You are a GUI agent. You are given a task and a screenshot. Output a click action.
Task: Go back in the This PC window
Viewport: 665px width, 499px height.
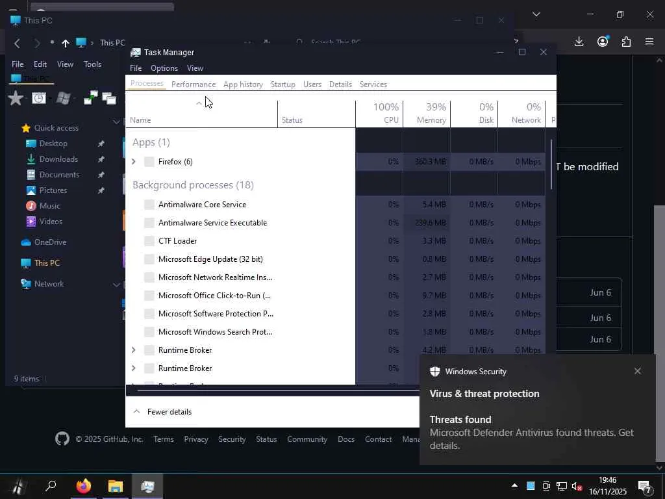pos(17,43)
